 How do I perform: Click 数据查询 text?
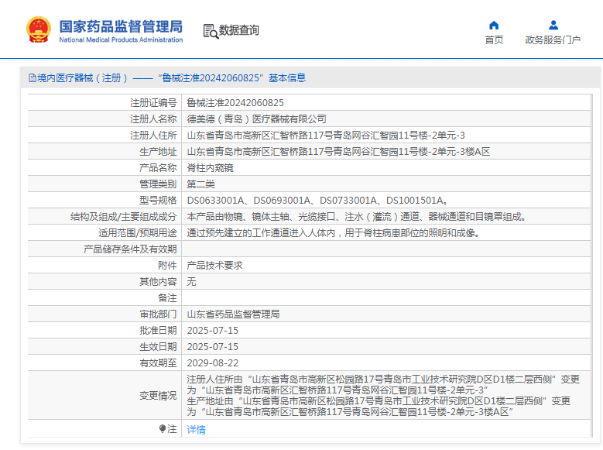coord(239,30)
